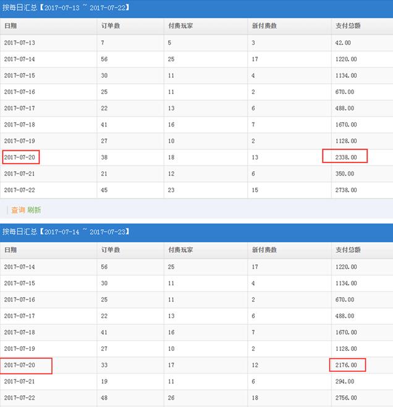Click 订单数 header in the 07-13~07-22 table
The height and width of the screenshot is (407, 393).
tap(111, 26)
